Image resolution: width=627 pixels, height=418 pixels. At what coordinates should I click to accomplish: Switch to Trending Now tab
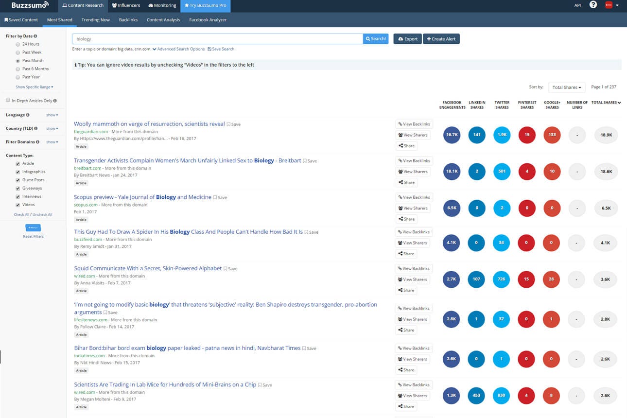coord(96,20)
